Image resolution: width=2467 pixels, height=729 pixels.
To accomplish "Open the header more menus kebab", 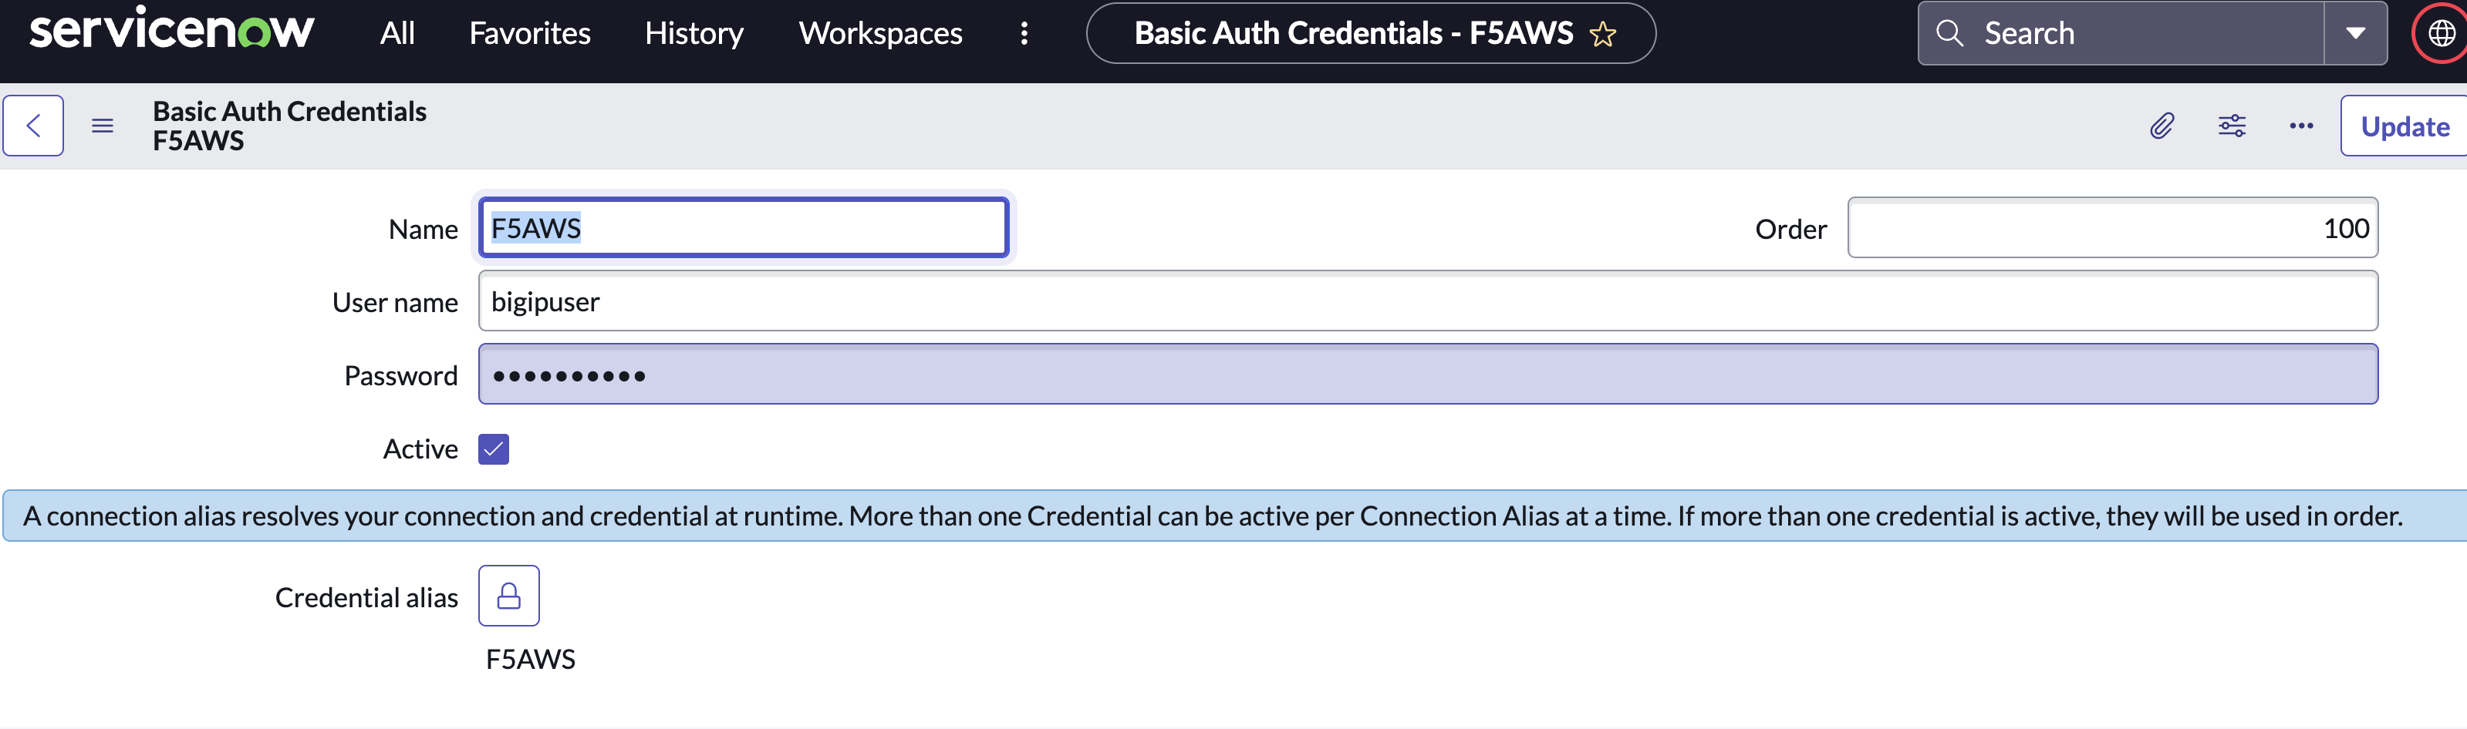I will pyautogui.click(x=1024, y=33).
